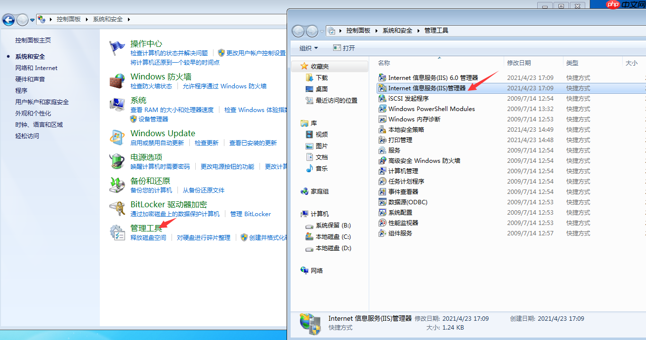Click the 电源选项 power meter icon
This screenshot has width=646, height=340.
click(117, 162)
